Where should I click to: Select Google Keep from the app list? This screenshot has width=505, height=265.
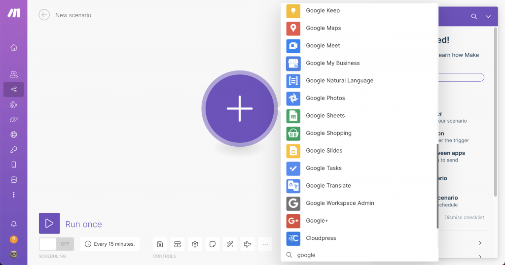coord(359,11)
